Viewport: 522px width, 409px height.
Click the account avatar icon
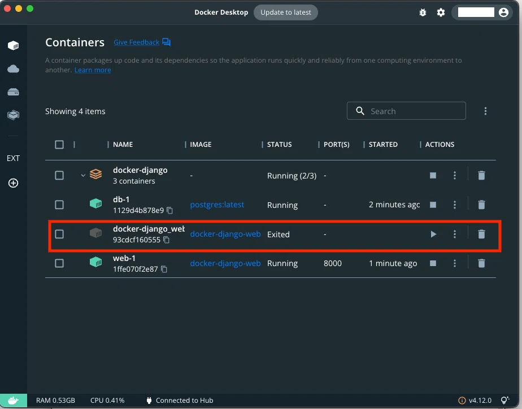[x=503, y=12]
